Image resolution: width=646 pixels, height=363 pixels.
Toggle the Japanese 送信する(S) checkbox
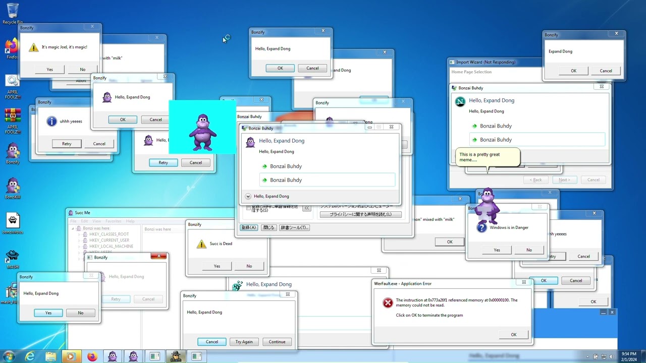coord(248,208)
